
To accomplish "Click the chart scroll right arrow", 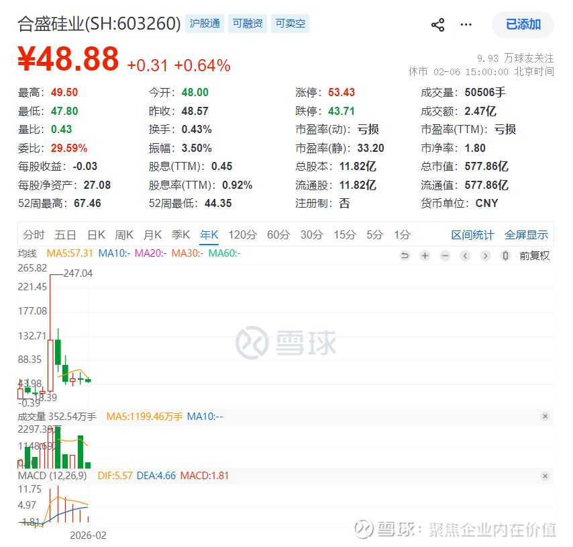I will point(485,255).
